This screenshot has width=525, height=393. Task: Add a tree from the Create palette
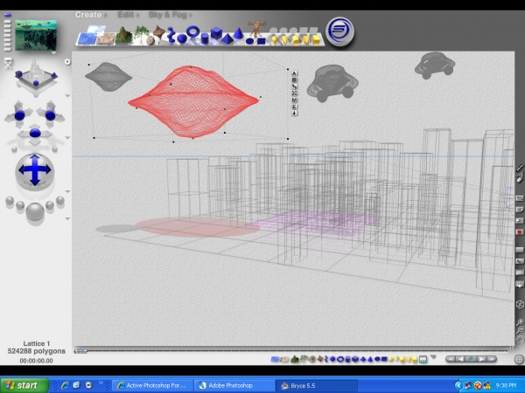pos(142,33)
